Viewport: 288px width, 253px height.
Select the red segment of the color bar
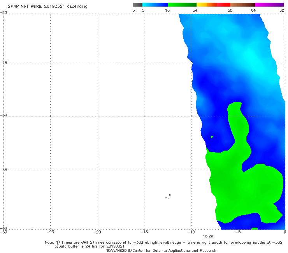pyautogui.click(x=223, y=5)
